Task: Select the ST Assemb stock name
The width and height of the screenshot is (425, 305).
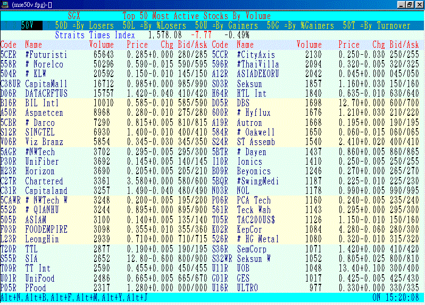Action: click(x=256, y=142)
